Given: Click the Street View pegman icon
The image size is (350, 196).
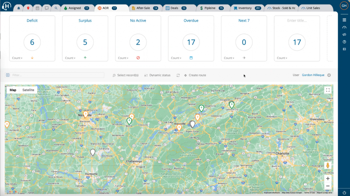Looking at the screenshot, I should (x=328, y=166).
